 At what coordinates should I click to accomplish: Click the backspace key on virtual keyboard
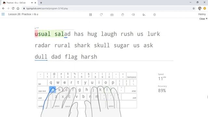point(132,75)
